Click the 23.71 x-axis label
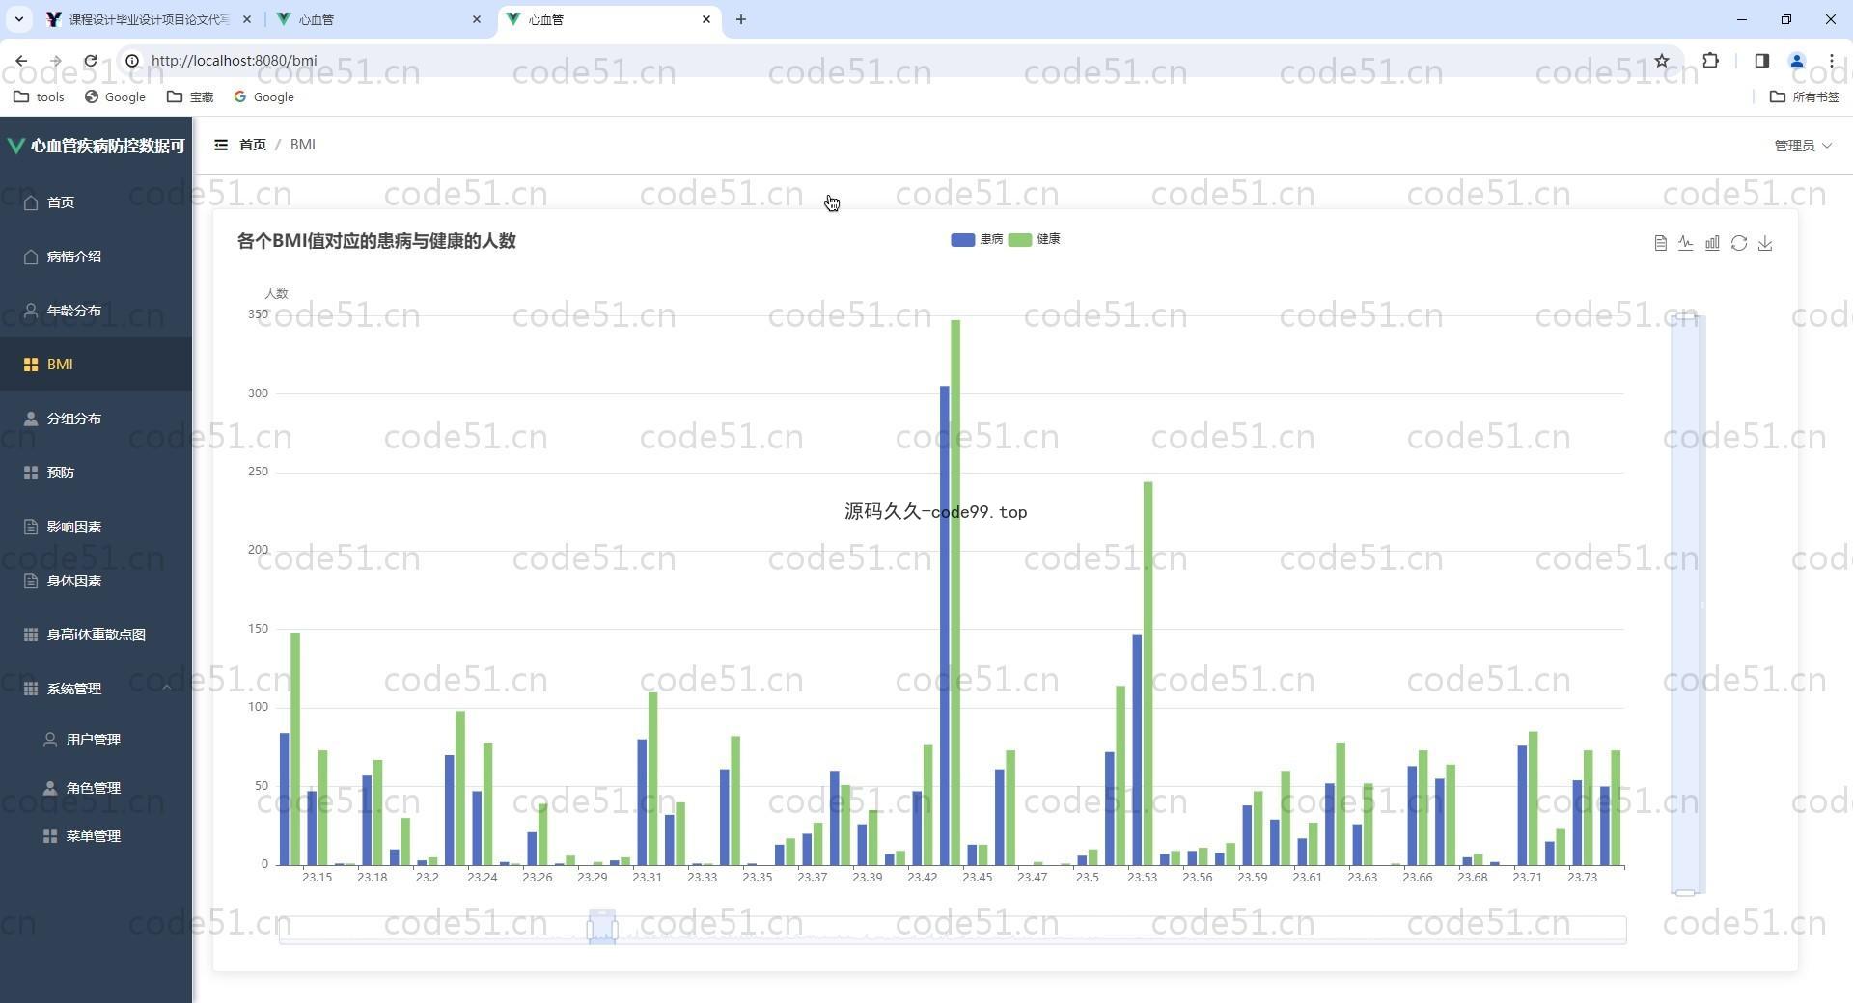Screen dimensions: 1853x1003 1527,878
